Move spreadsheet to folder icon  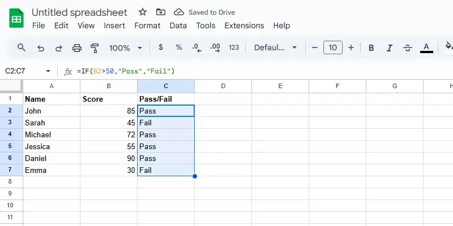coord(161,12)
